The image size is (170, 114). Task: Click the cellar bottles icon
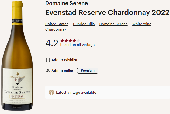pyautogui.click(x=48, y=71)
